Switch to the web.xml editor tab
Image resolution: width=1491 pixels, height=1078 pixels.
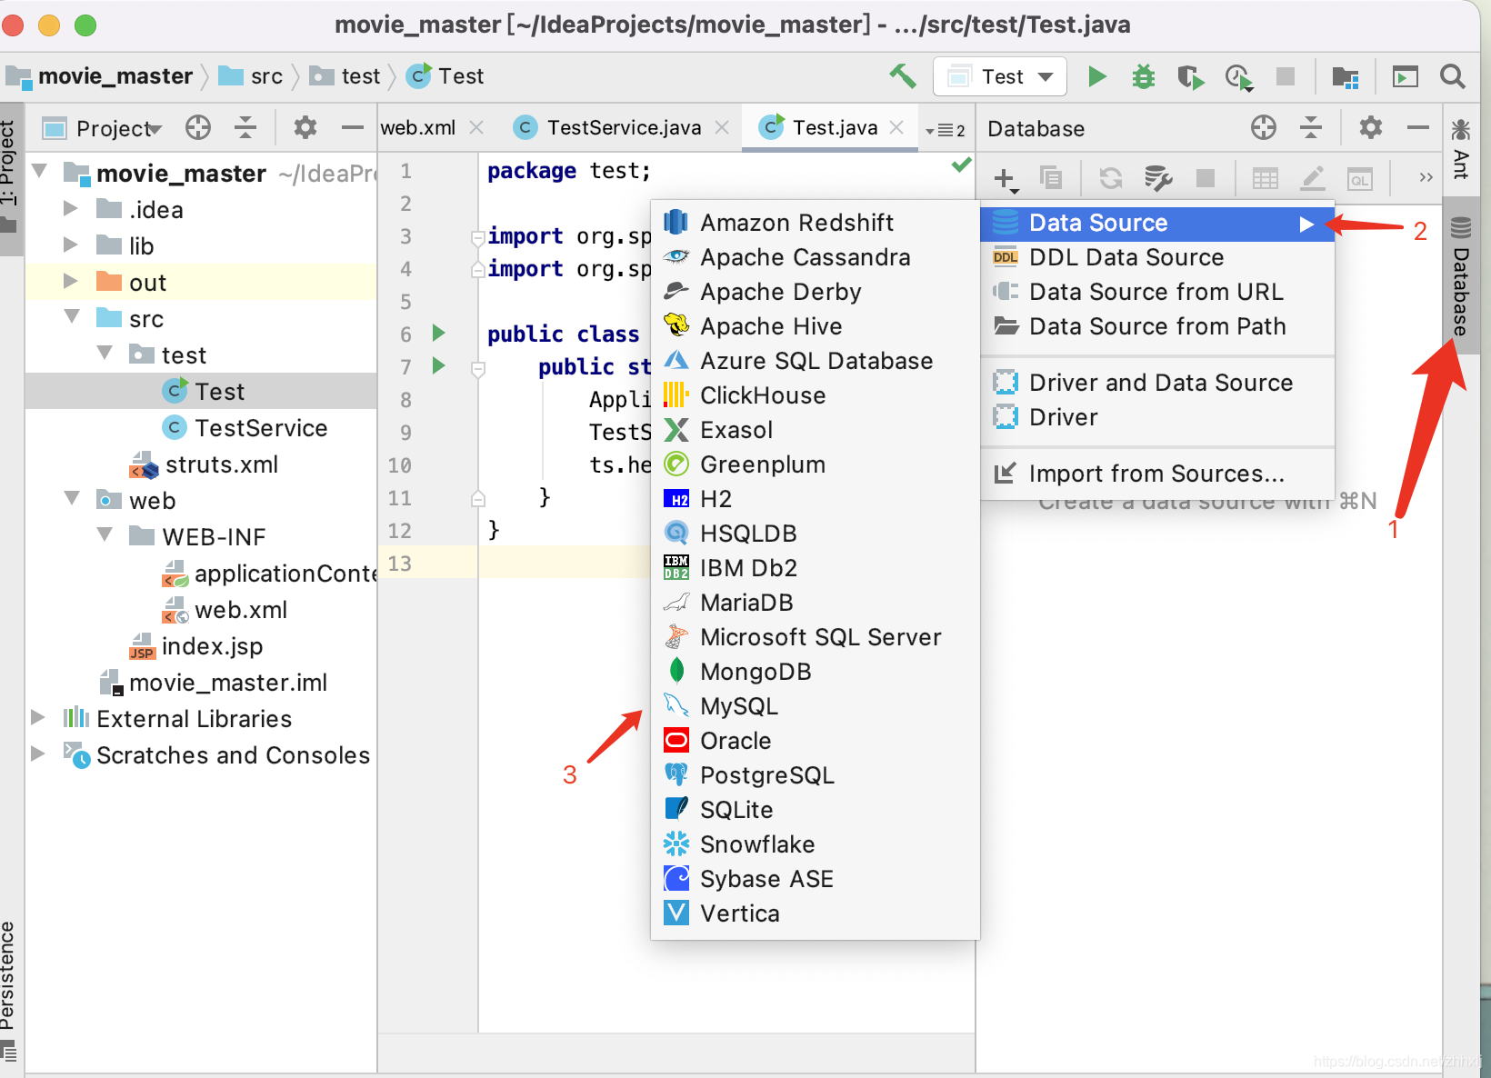tap(418, 128)
